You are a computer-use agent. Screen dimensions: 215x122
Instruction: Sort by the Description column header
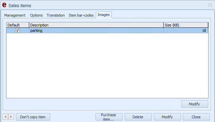(96, 25)
